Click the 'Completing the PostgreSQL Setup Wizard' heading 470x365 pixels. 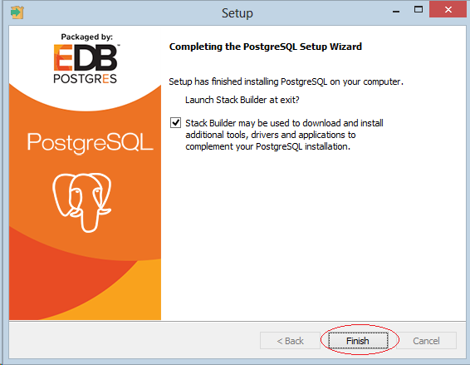pos(266,47)
